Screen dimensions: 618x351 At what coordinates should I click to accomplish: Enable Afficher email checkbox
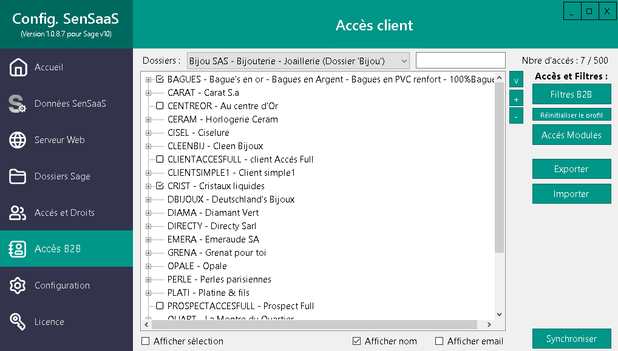pyautogui.click(x=439, y=341)
